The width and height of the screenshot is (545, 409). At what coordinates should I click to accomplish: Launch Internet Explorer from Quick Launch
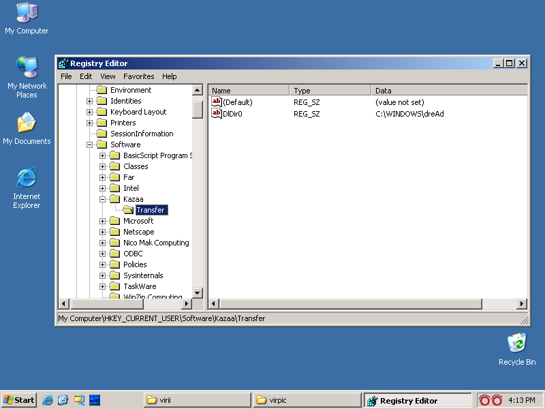click(x=48, y=400)
